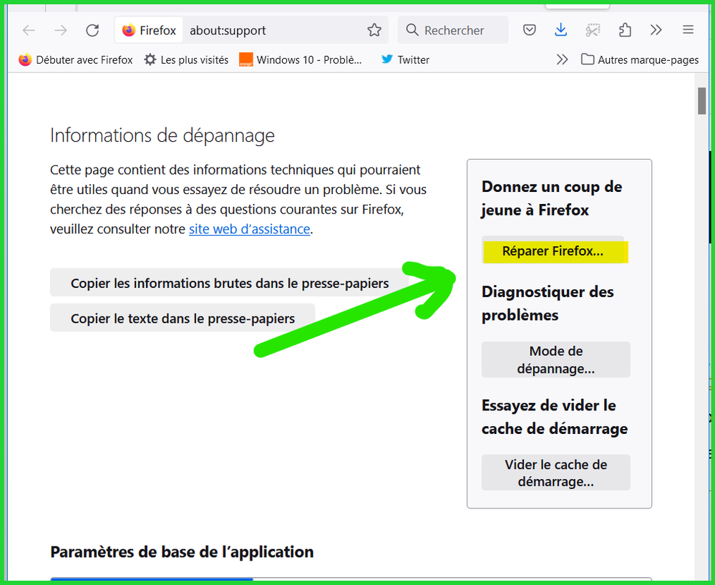Open the downloads panel
Viewport: 715px width, 585px height.
560,30
